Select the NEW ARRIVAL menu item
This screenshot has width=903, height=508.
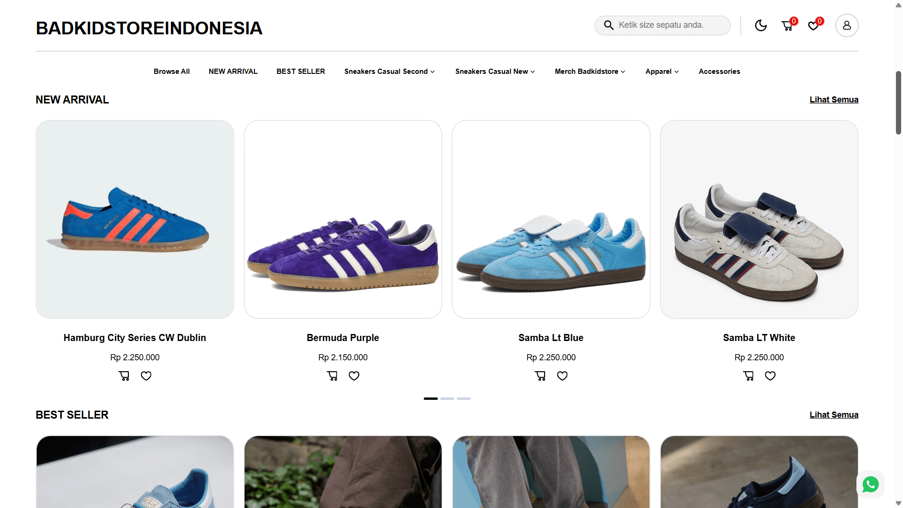click(x=233, y=71)
